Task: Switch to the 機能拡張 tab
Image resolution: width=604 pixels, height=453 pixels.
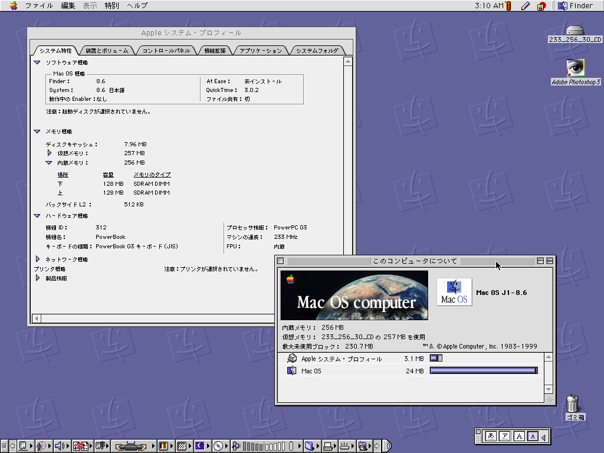Action: [x=215, y=51]
